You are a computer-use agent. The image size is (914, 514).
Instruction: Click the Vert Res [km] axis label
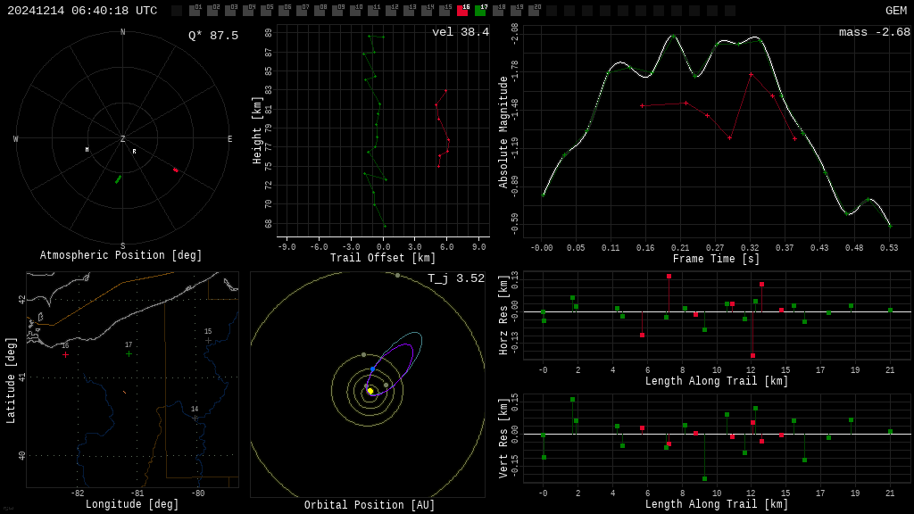pyautogui.click(x=503, y=438)
